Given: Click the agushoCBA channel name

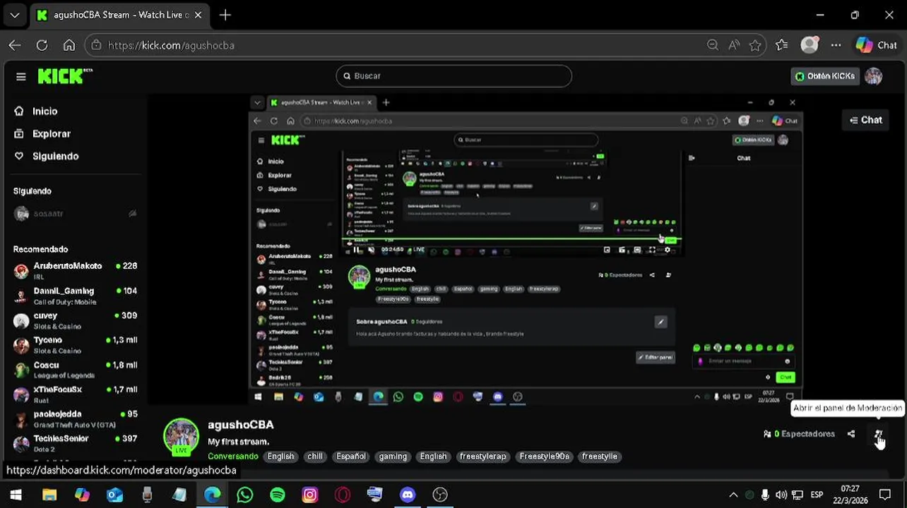Looking at the screenshot, I should [241, 425].
